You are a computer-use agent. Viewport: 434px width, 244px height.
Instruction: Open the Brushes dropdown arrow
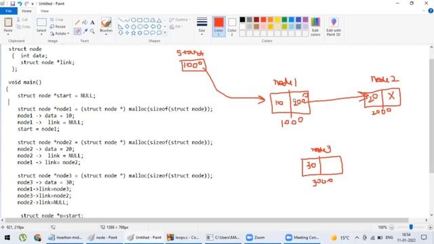(106, 35)
